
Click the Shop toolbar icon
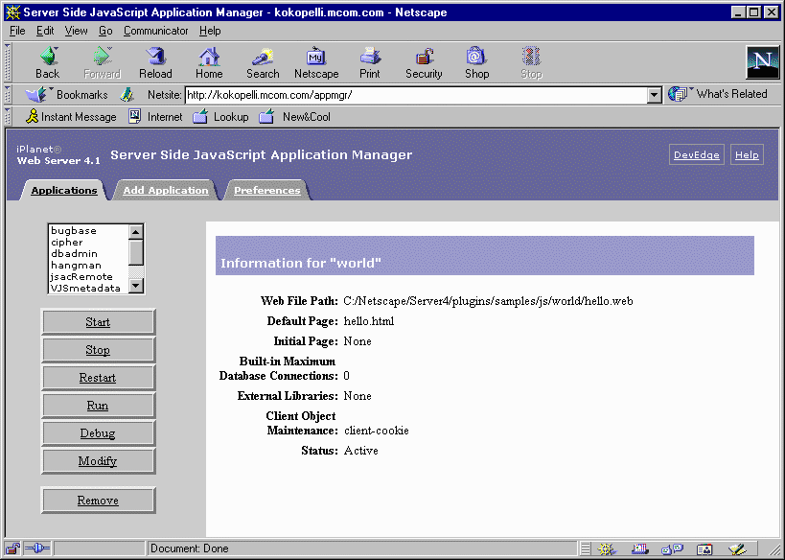tap(476, 62)
